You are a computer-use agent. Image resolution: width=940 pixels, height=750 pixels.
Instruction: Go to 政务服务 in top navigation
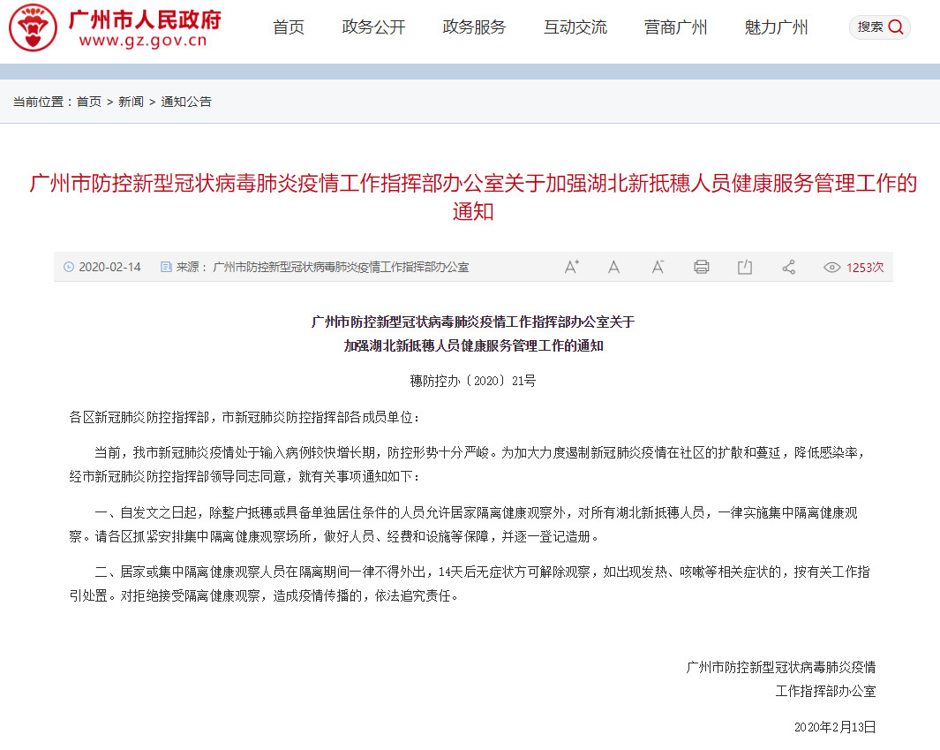[475, 27]
